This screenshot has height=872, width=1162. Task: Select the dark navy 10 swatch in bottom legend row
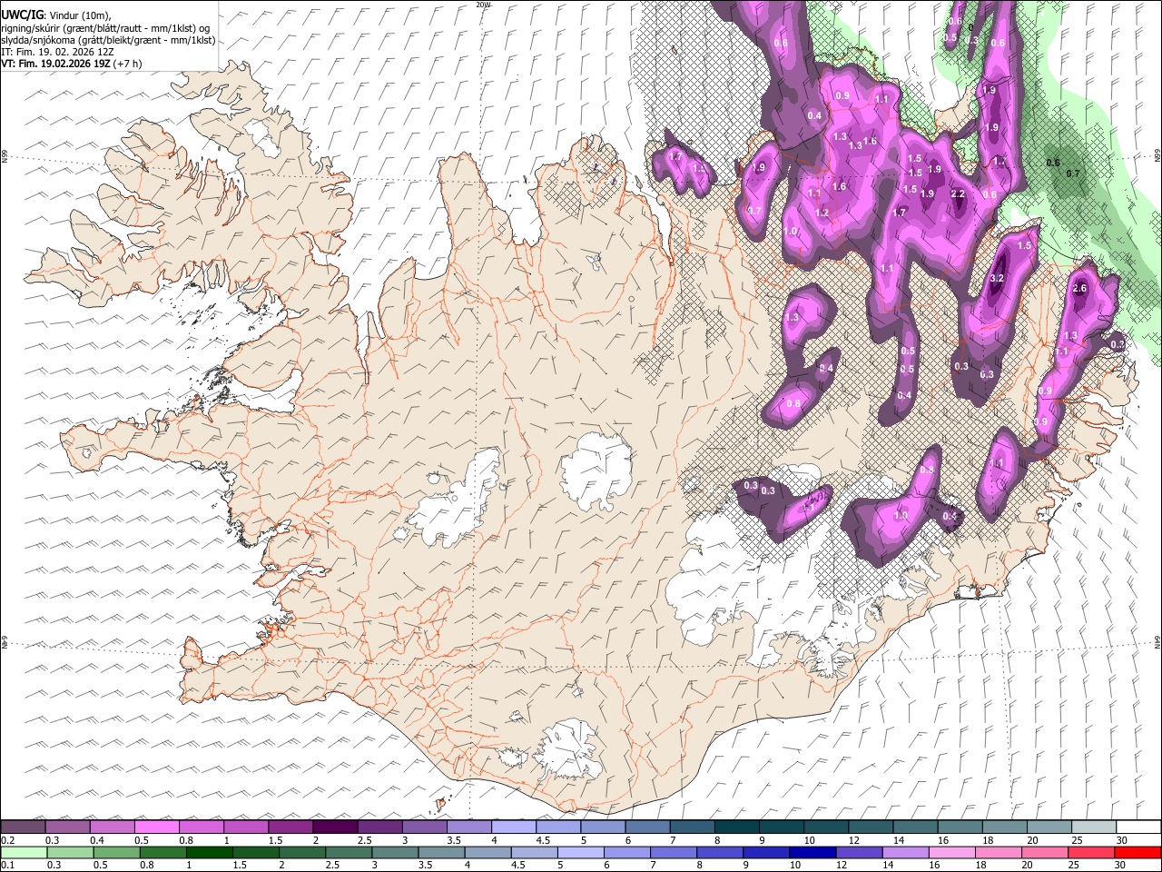coord(812,853)
